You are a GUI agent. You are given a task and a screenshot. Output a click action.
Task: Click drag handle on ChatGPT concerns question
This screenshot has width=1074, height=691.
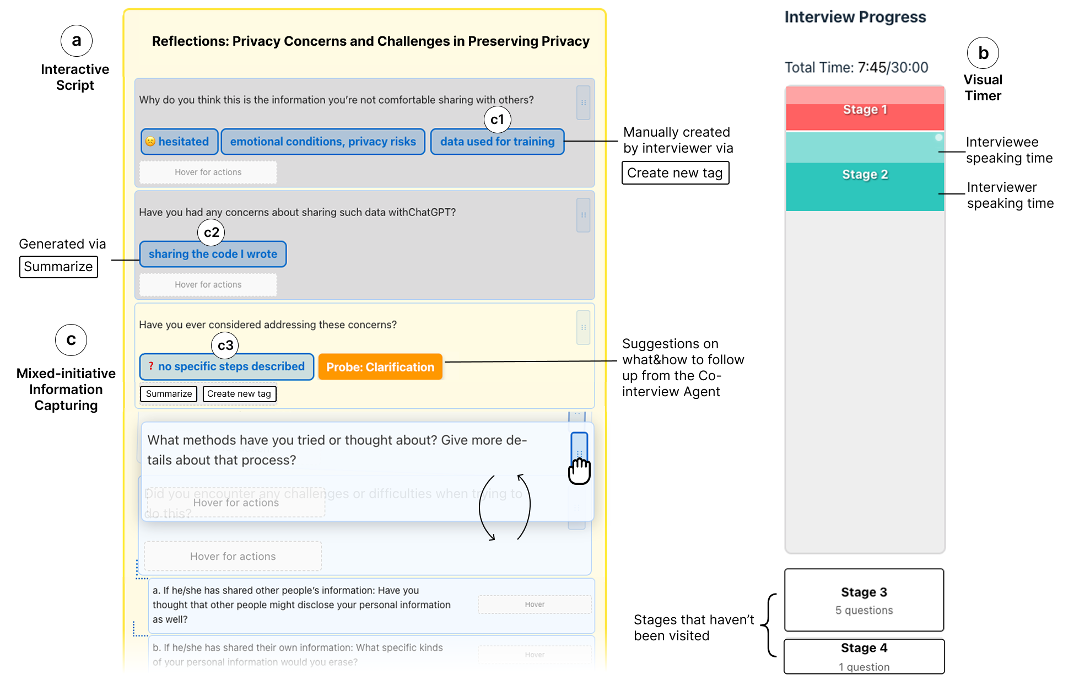(x=583, y=215)
